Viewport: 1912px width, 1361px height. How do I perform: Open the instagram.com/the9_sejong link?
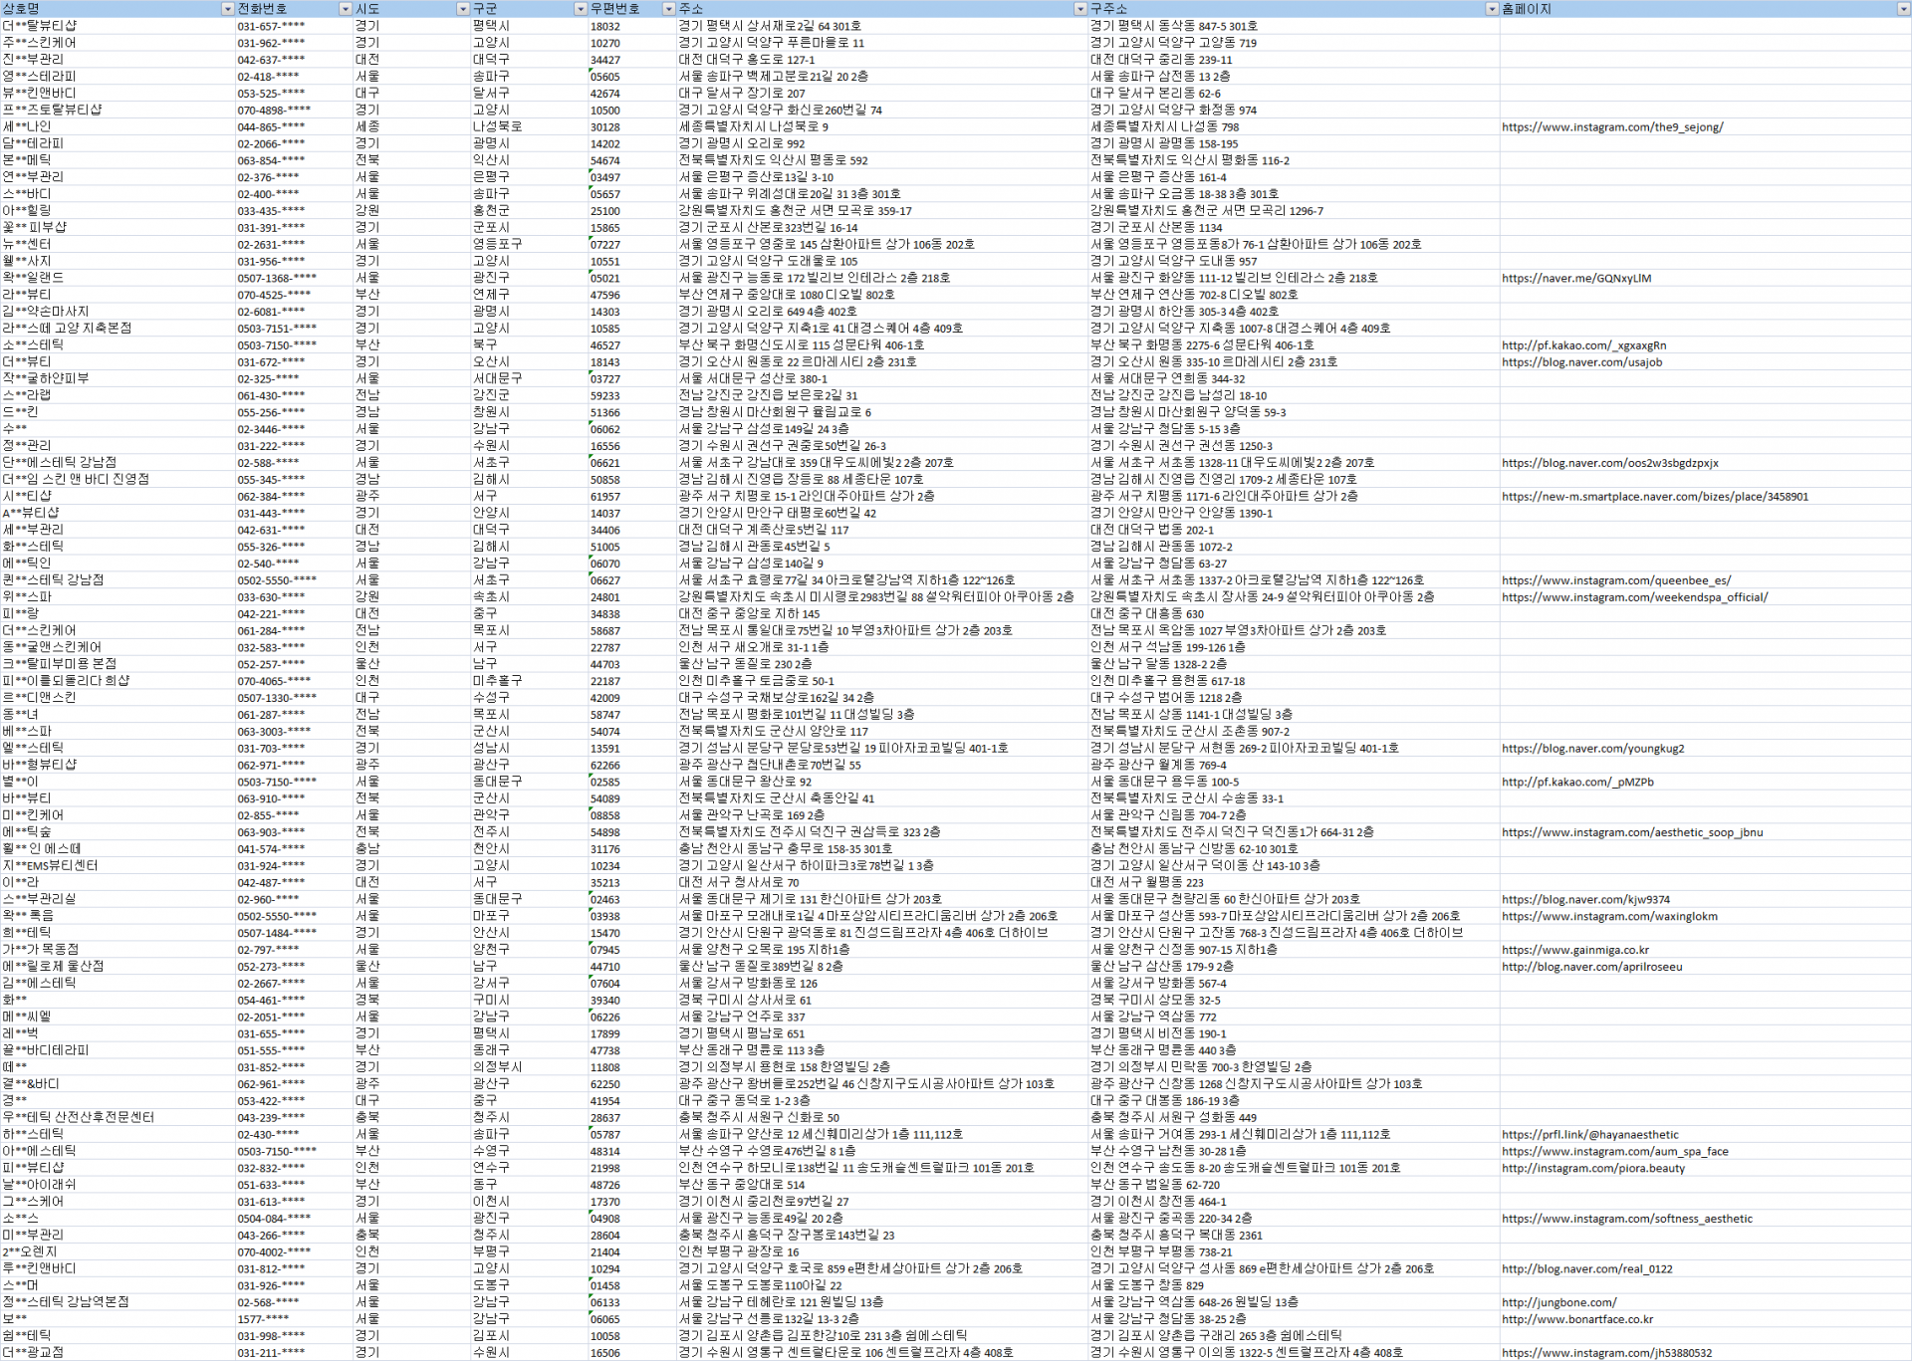1612,127
